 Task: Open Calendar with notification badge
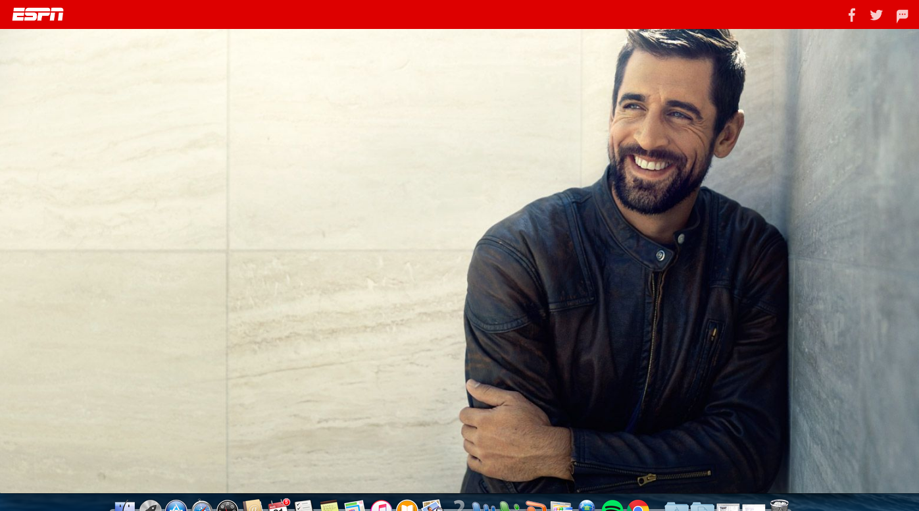(x=278, y=506)
